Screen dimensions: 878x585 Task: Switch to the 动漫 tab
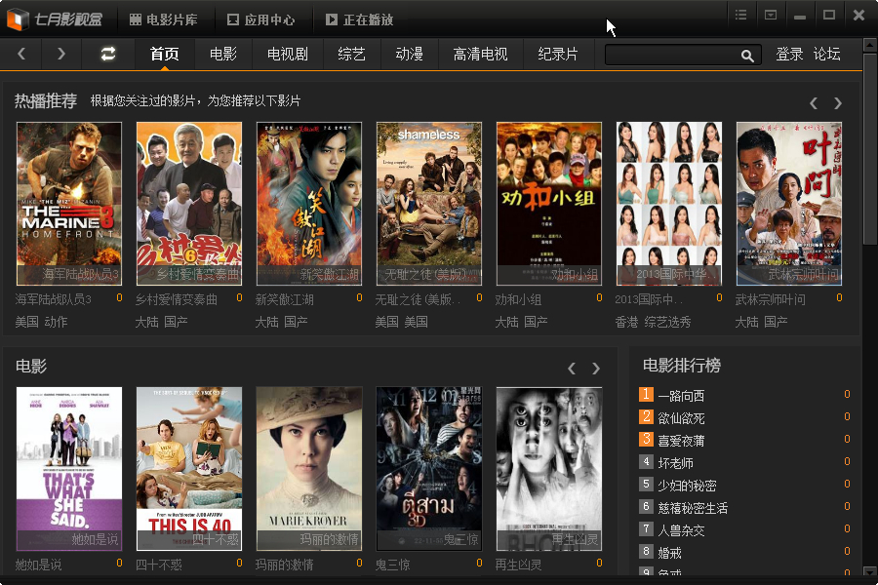point(410,54)
